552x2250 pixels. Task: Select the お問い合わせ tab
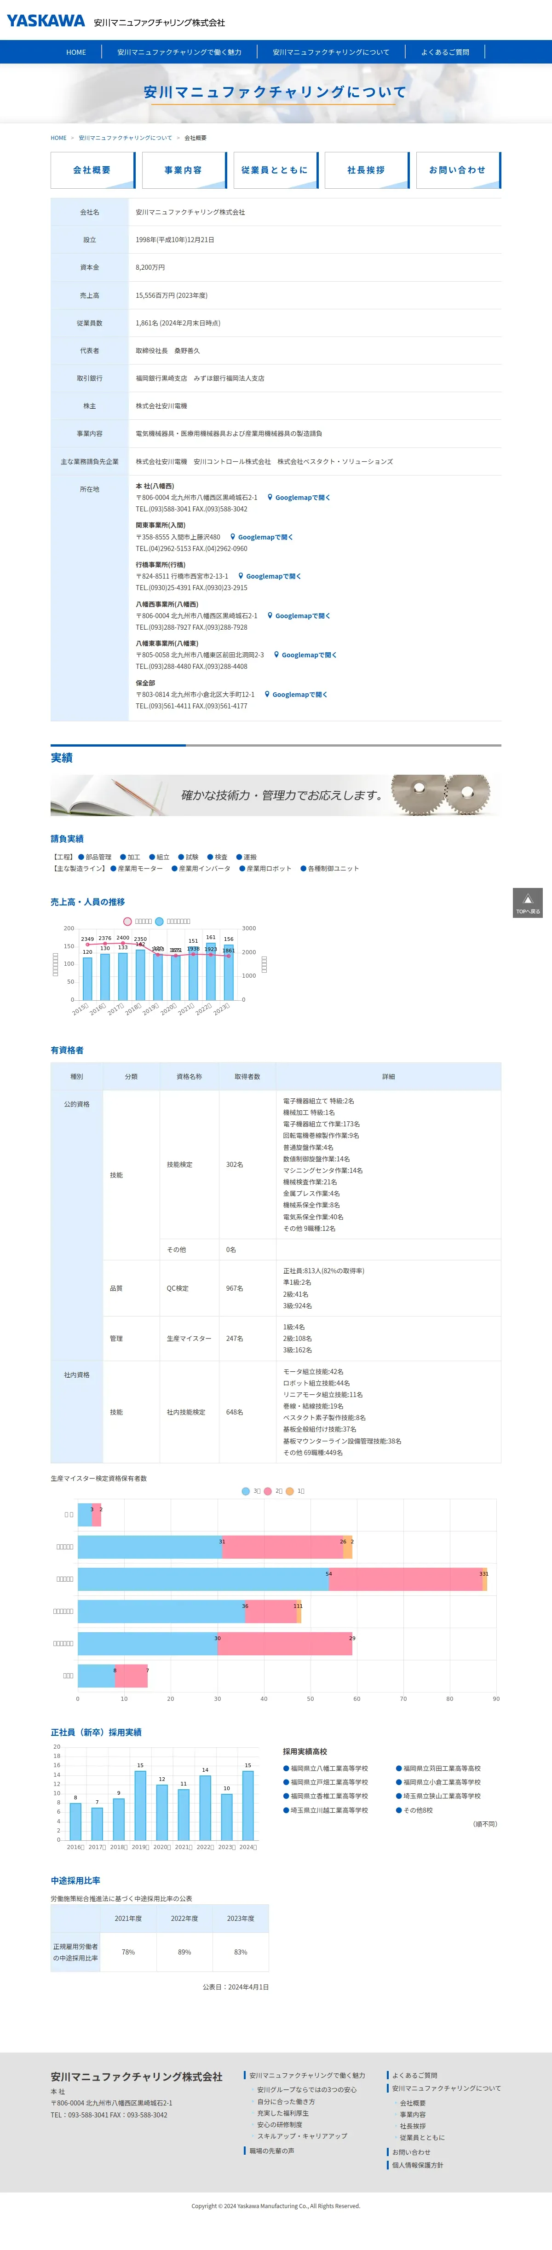pyautogui.click(x=458, y=170)
